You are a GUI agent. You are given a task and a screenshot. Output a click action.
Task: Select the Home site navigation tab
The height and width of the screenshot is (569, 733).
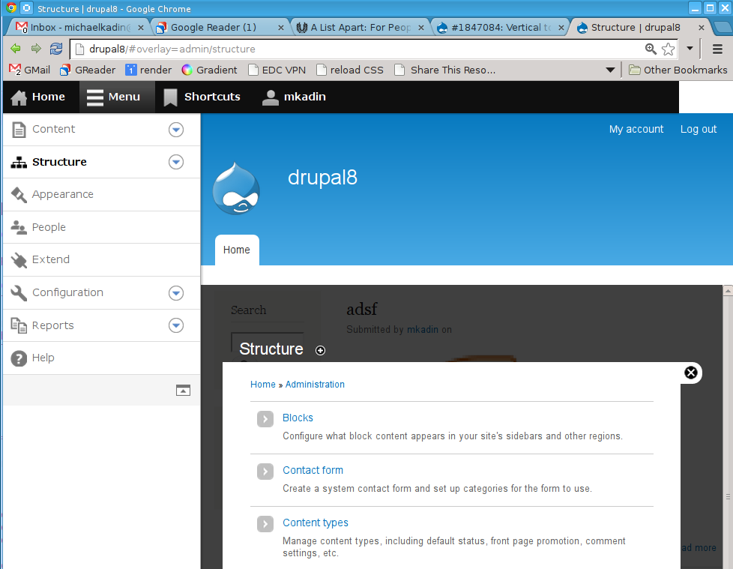(x=237, y=250)
